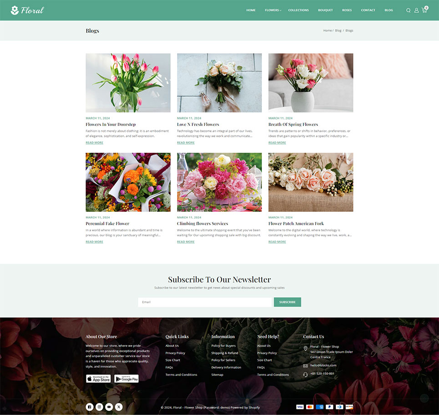Screen dimensions: 439x415
Task: Go to the Collections menu item
Action: [298, 10]
